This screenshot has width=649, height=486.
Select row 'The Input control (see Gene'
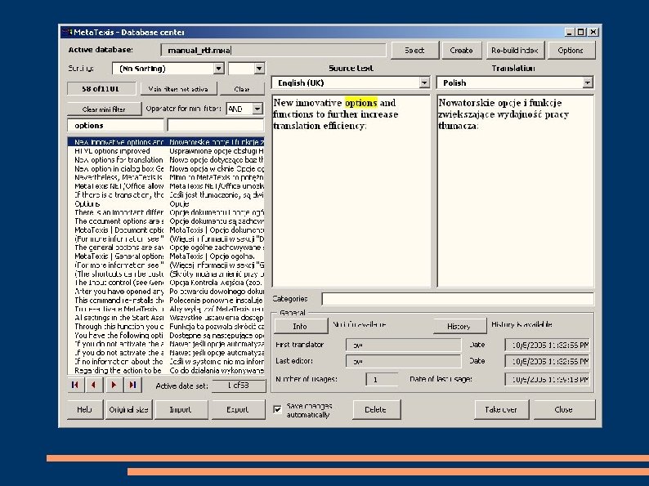(166, 283)
